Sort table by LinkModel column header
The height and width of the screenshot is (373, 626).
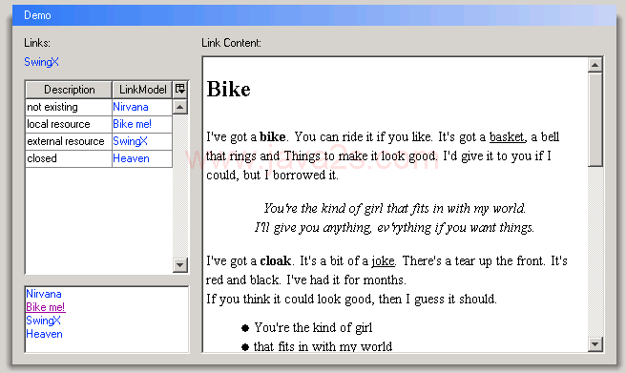click(142, 90)
